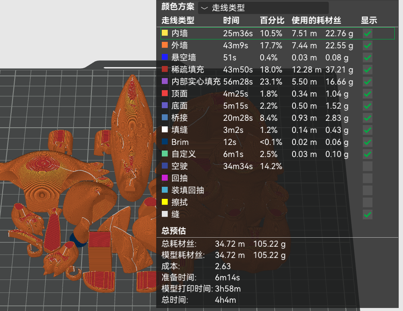Click the blue 桥接 color swatch

(x=165, y=117)
